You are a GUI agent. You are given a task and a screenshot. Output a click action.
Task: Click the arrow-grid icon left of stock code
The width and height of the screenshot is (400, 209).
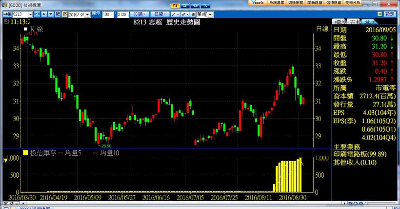[x=6, y=14]
